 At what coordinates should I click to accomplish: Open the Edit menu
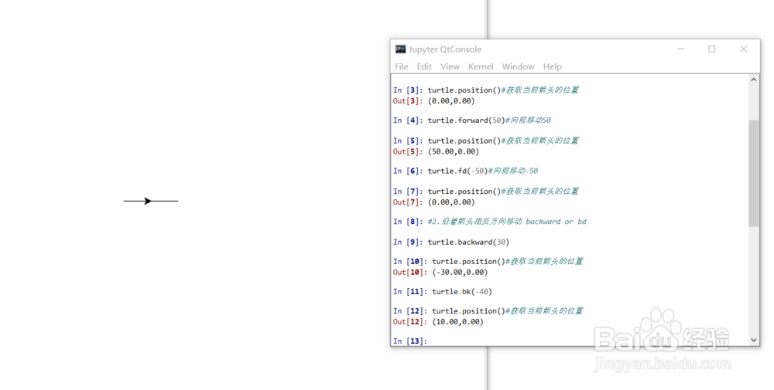[x=424, y=66]
